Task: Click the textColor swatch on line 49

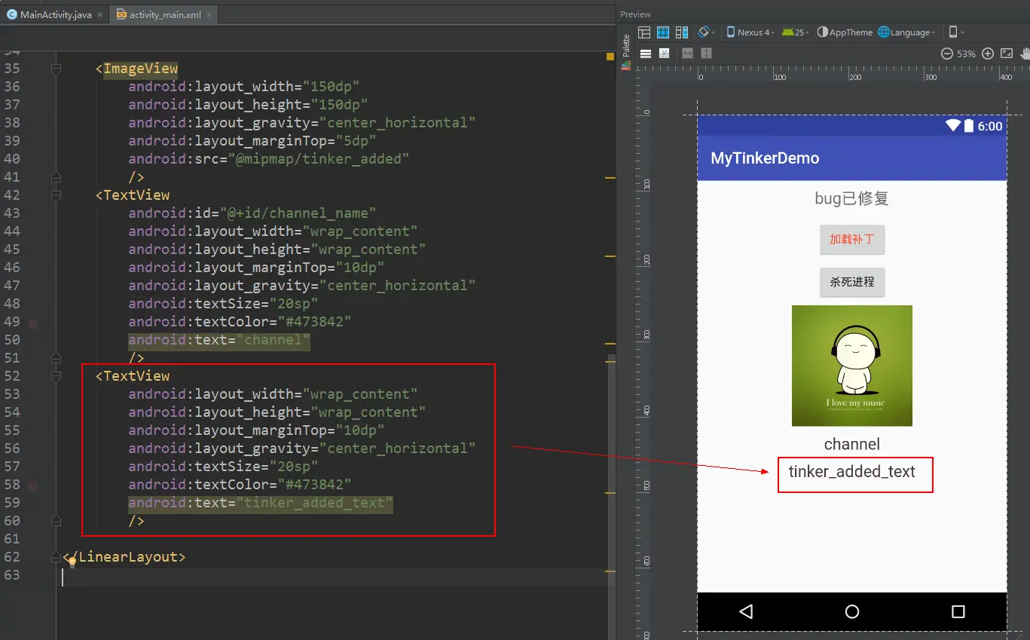Action: pos(32,323)
